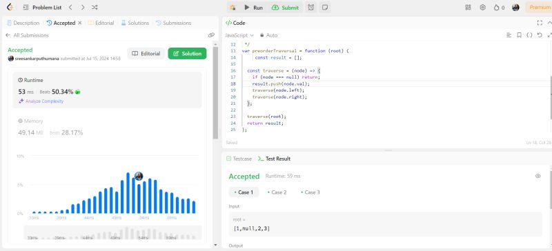The height and width of the screenshot is (251, 552).
Task: Click the chart range minimap below histogram
Action: (112, 232)
